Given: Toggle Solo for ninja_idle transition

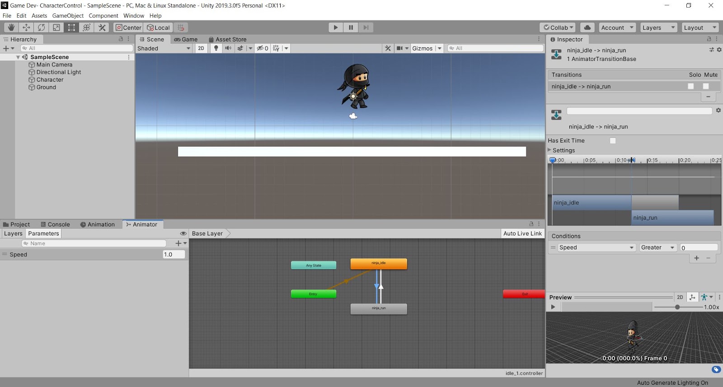Looking at the screenshot, I should click(x=690, y=86).
